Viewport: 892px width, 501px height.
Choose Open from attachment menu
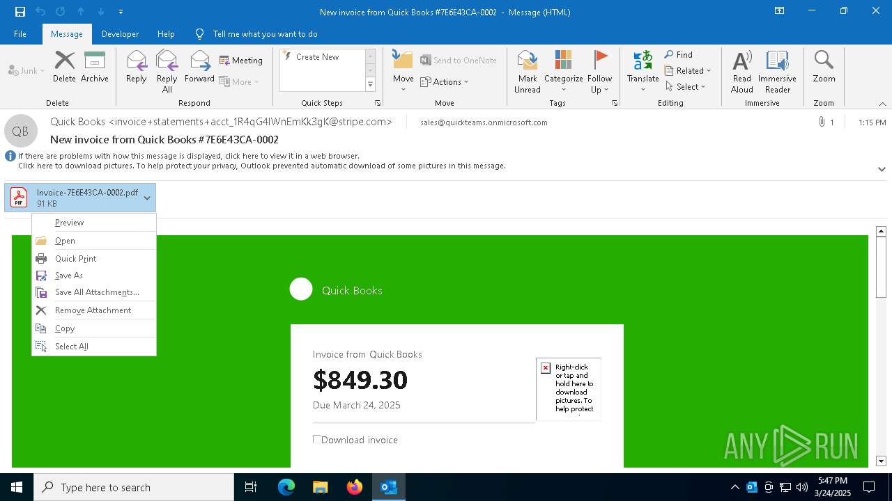coord(94,241)
